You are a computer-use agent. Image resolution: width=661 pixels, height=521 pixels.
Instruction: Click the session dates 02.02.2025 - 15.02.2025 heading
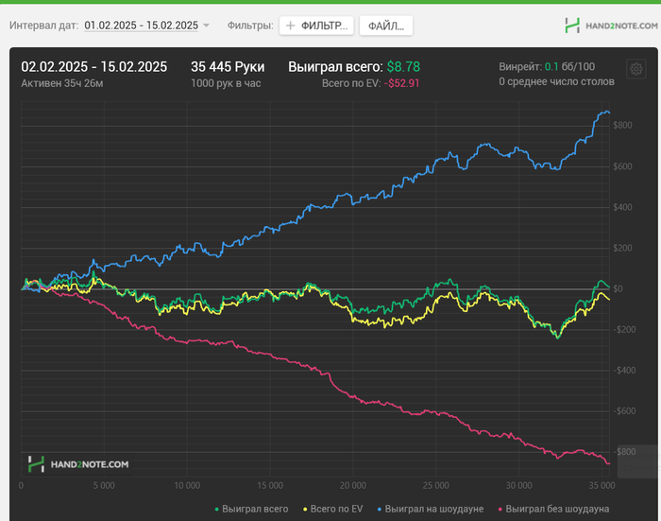[x=94, y=67]
